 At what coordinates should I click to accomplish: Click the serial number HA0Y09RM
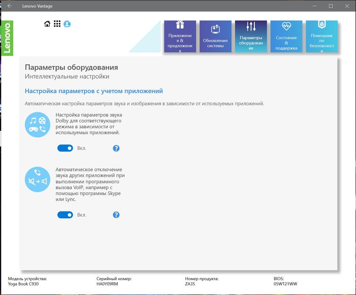point(108,285)
